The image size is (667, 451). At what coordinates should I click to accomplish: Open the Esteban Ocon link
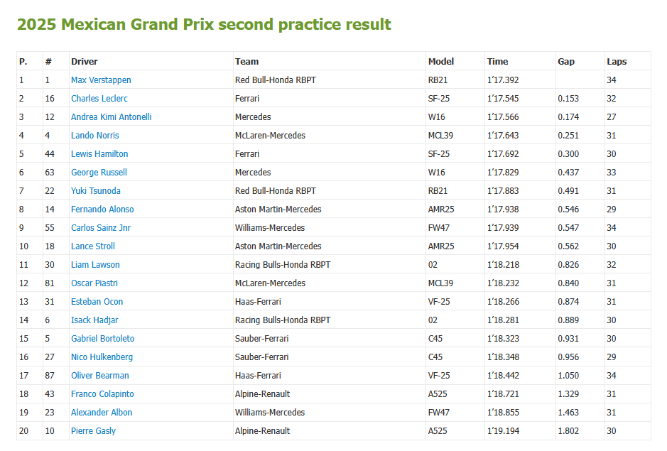[x=97, y=302]
